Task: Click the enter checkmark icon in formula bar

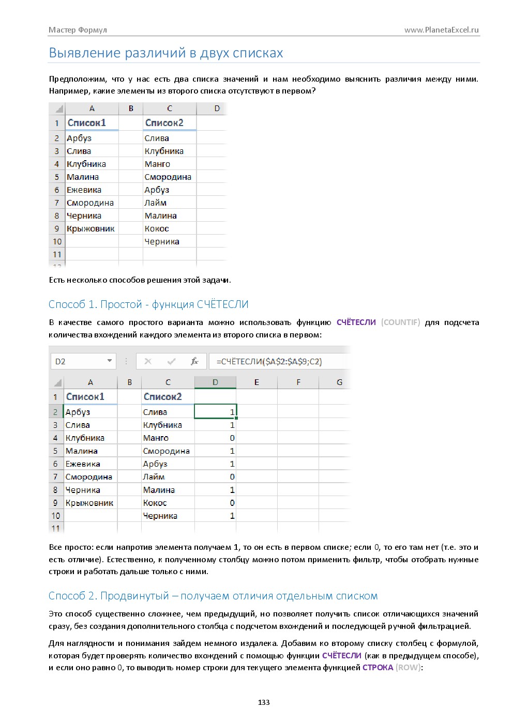Action: pyautogui.click(x=171, y=361)
